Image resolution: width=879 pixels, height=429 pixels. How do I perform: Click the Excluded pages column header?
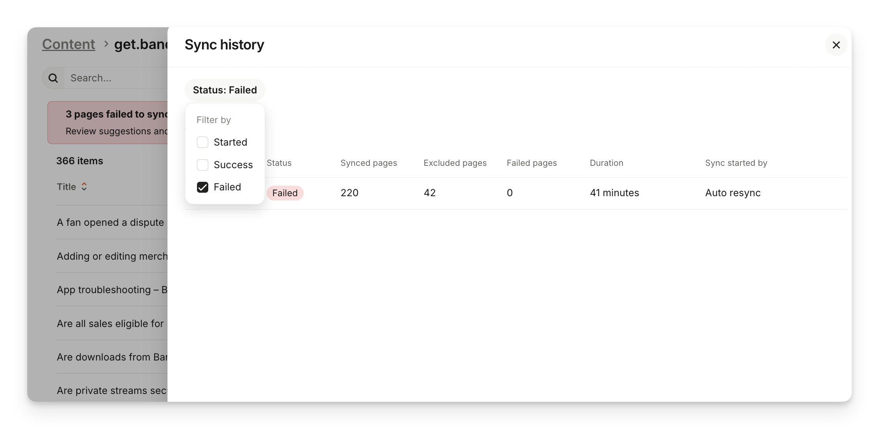coord(455,163)
